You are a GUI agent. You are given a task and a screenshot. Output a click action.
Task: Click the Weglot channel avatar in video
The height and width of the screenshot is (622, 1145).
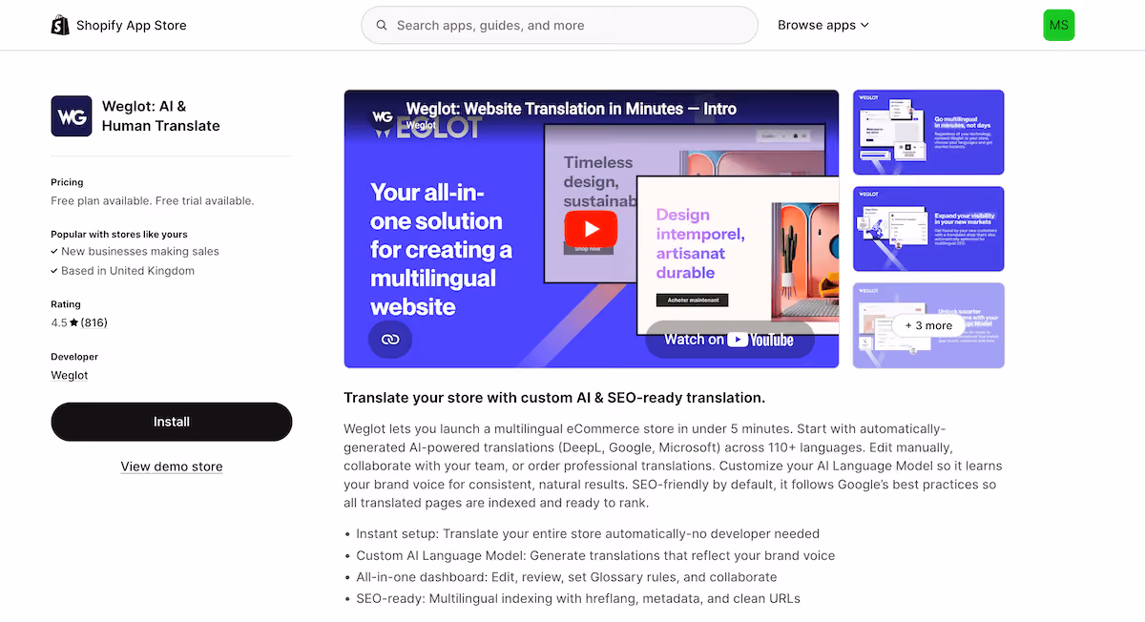382,115
